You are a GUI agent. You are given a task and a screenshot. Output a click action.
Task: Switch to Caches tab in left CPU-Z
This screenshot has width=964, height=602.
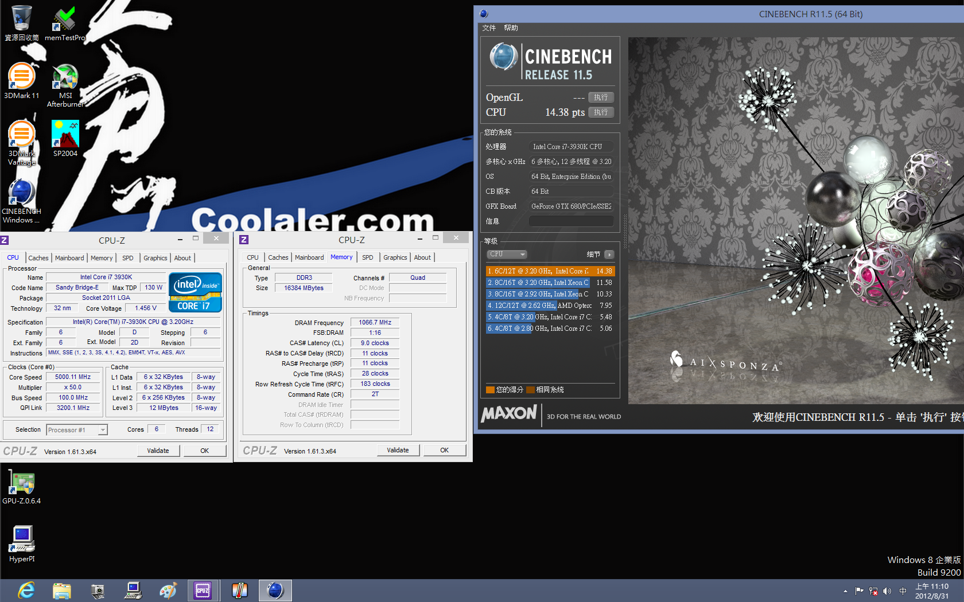click(x=38, y=258)
